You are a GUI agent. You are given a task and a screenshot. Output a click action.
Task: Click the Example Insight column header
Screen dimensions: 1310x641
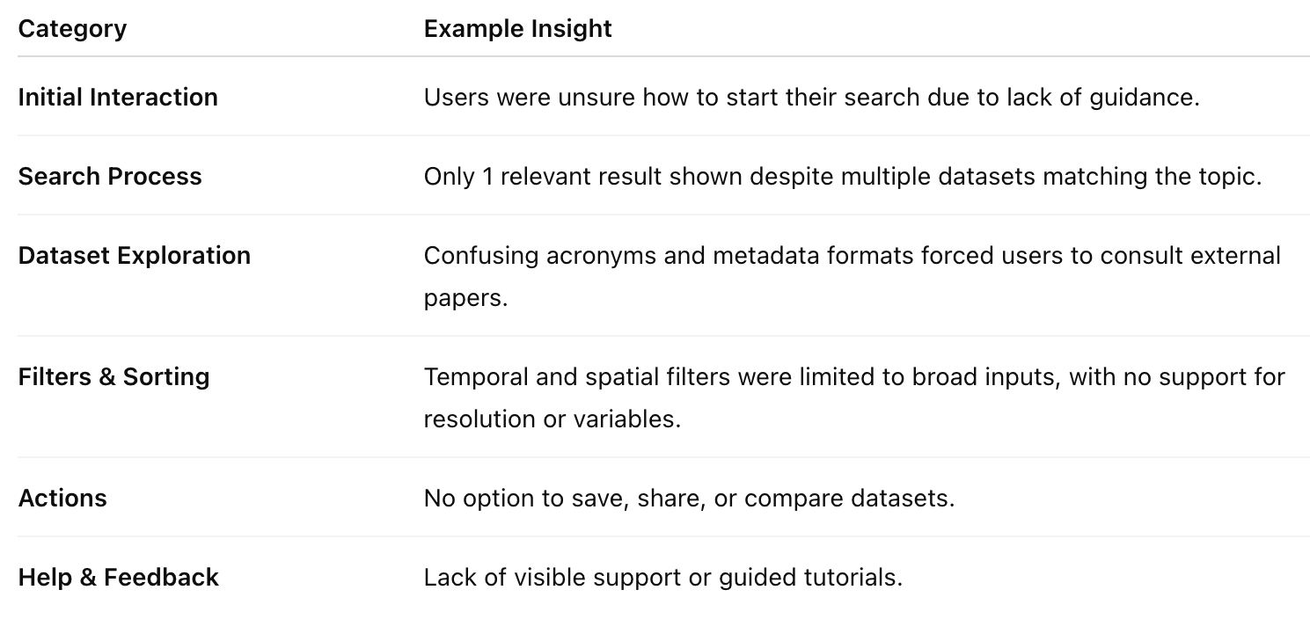tap(517, 29)
